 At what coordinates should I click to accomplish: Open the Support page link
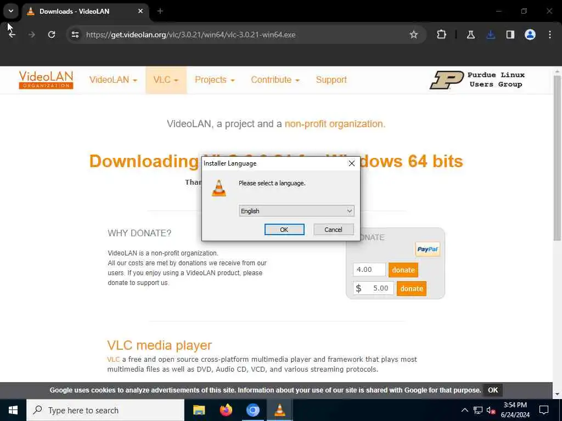click(331, 80)
